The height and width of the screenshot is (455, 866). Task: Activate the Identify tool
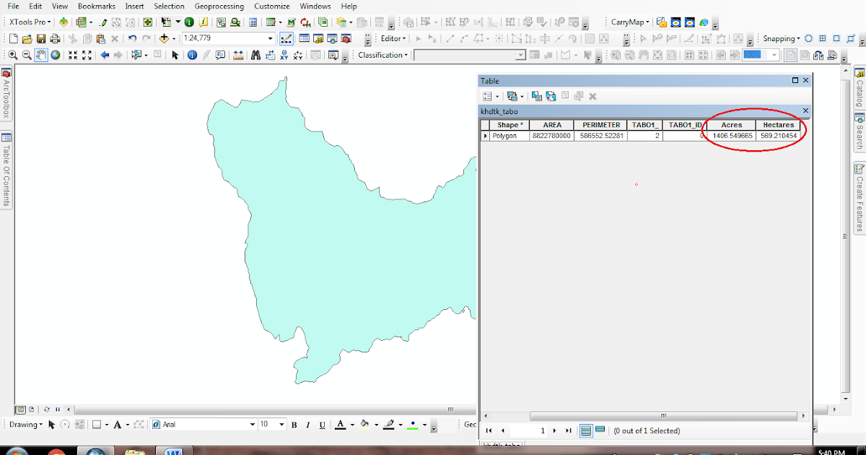click(x=193, y=55)
